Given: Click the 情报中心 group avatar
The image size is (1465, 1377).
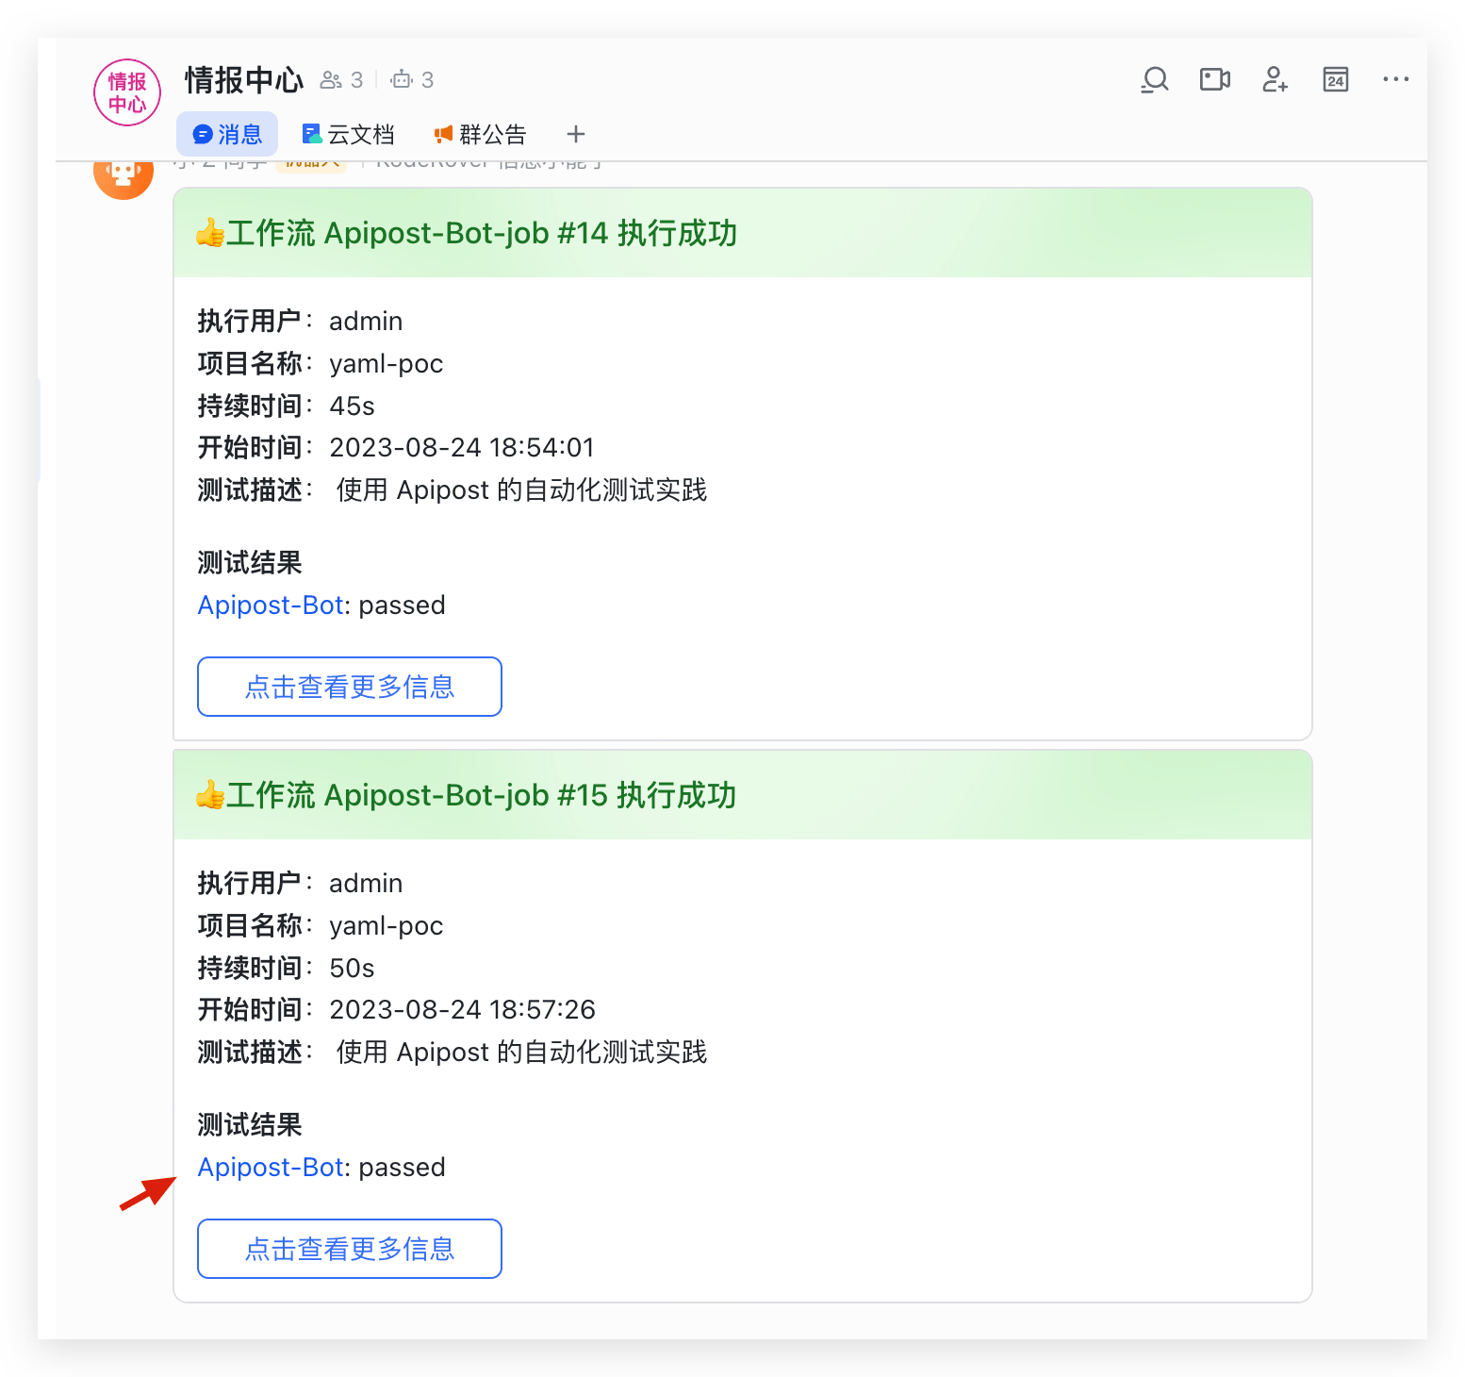Looking at the screenshot, I should click(x=127, y=92).
